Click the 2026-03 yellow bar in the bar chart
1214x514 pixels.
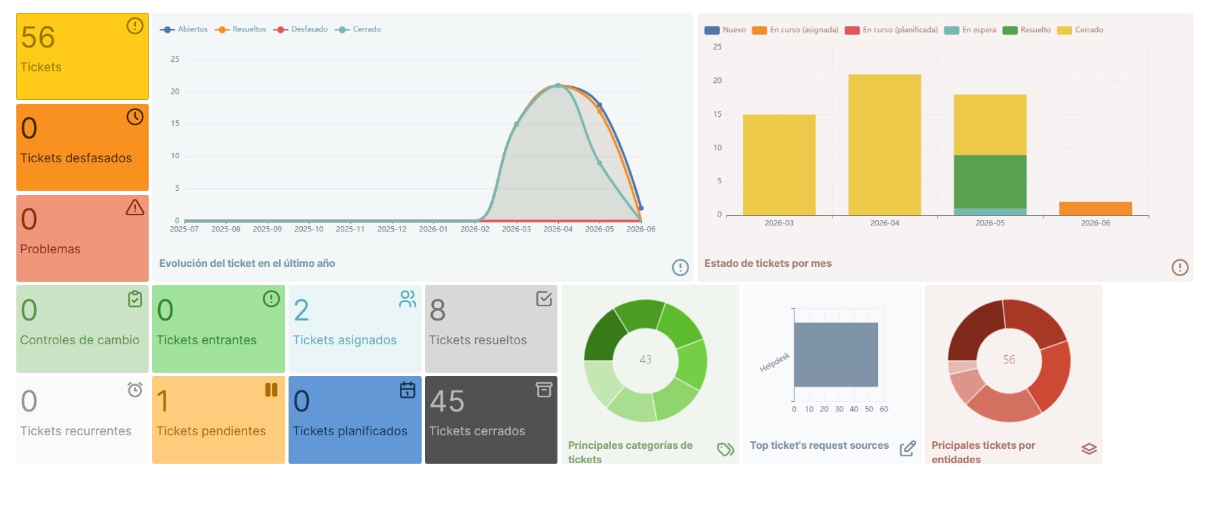(779, 165)
